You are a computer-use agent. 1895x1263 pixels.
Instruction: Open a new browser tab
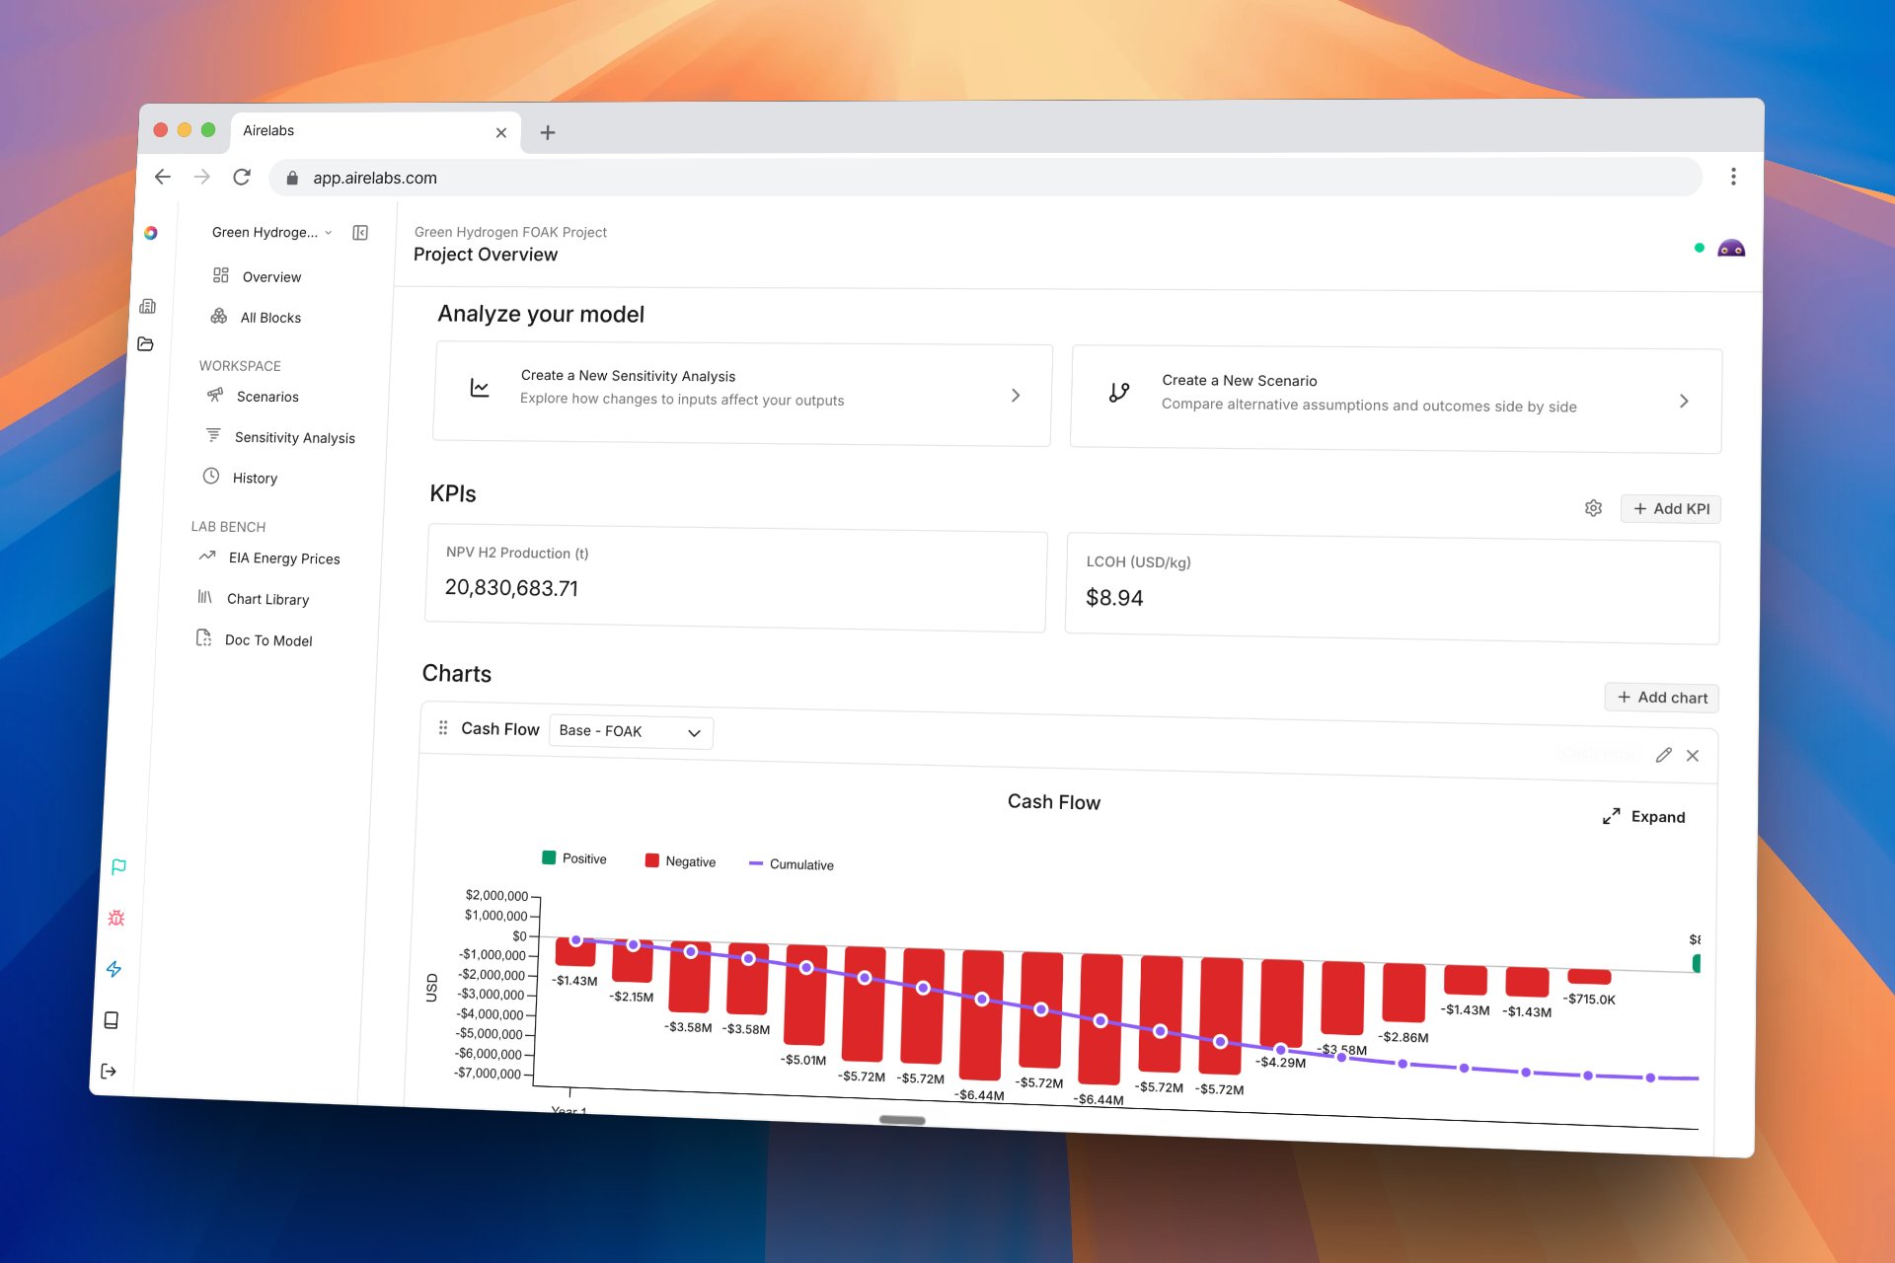(548, 132)
